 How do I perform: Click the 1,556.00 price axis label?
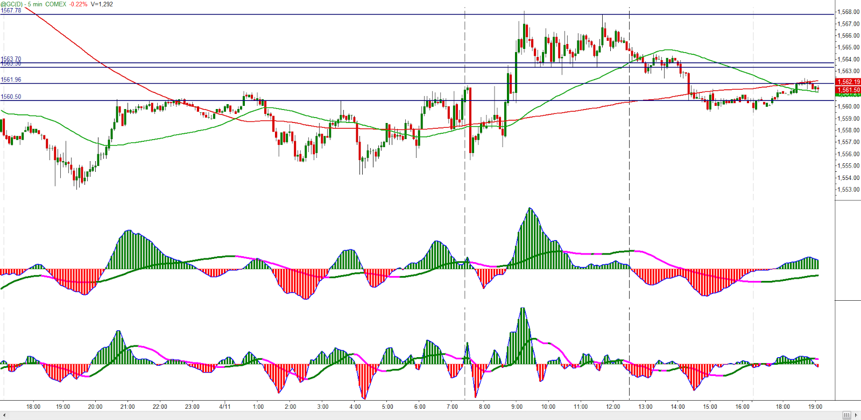[849, 154]
